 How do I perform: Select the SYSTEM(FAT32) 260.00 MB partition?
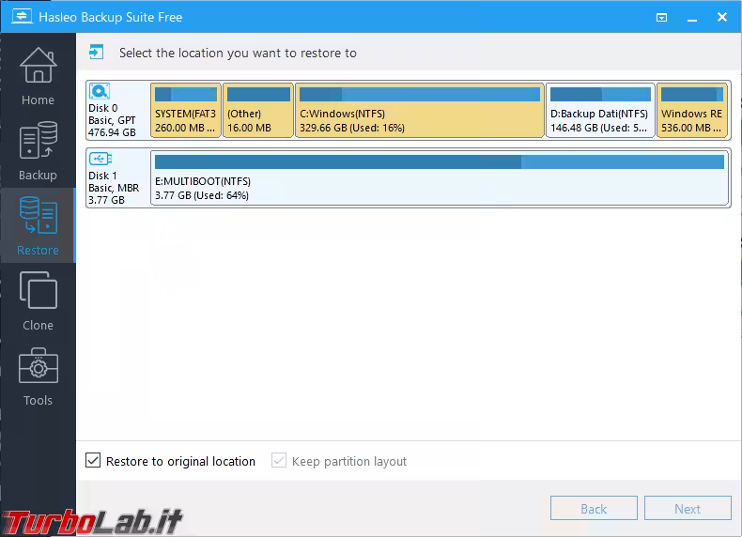pyautogui.click(x=186, y=111)
